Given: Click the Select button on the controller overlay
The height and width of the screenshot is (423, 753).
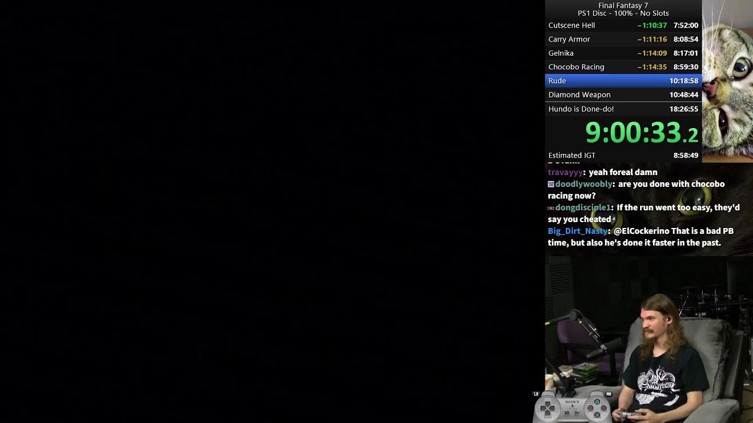Looking at the screenshot, I should point(567,413).
